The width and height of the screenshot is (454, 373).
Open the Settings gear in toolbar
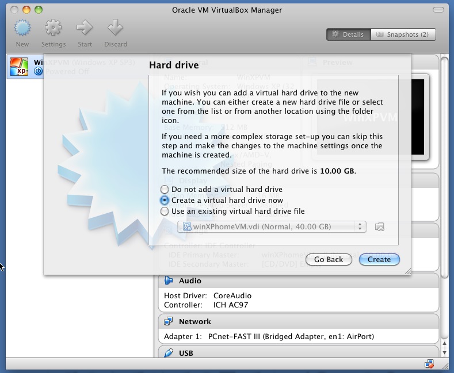[x=54, y=28]
